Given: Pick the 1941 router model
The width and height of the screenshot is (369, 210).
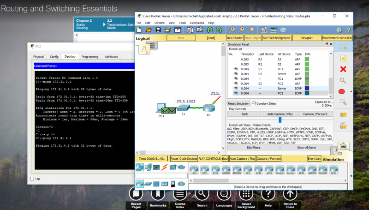Looking at the screenshot, I should pyautogui.click(x=194, y=170).
